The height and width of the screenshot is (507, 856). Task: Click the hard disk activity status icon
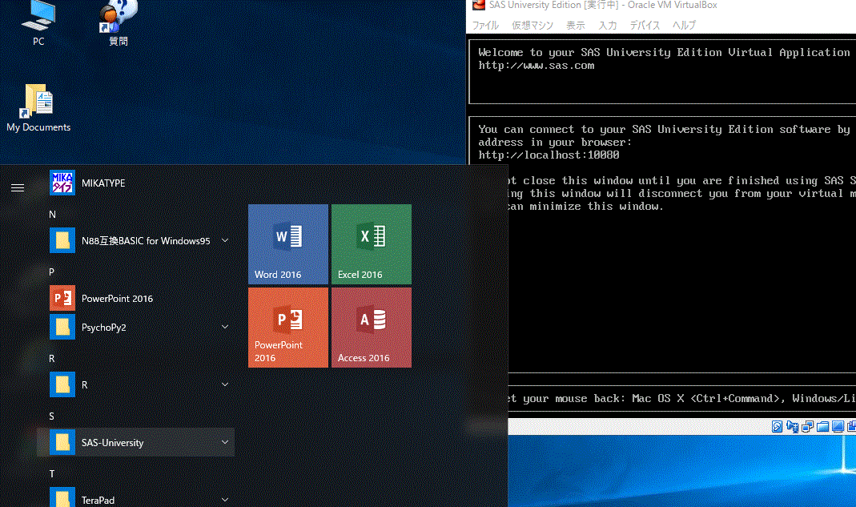[x=777, y=427]
